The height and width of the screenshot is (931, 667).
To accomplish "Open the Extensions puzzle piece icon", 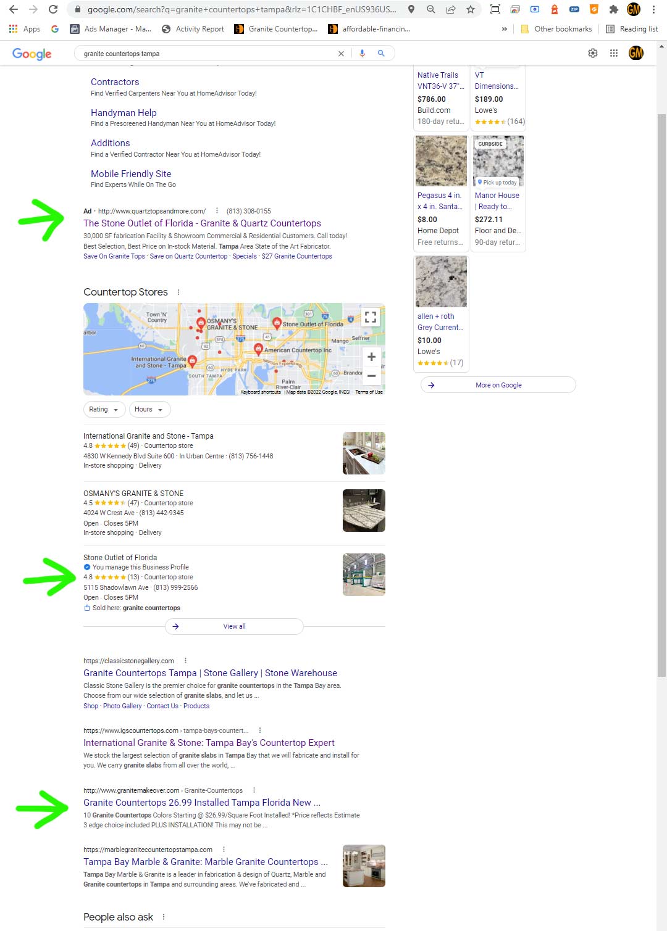I will (x=613, y=9).
